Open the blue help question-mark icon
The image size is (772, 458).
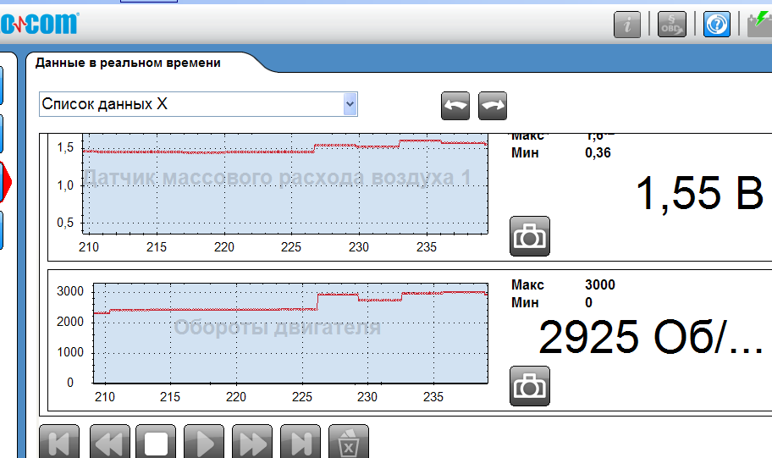coord(717,25)
